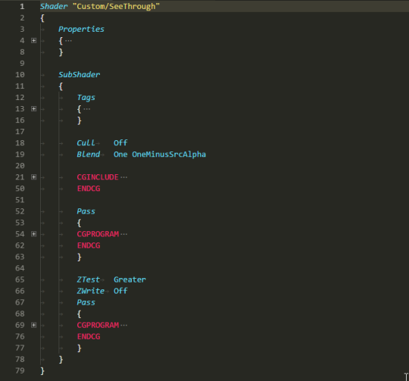This screenshot has width=409, height=381.
Task: Click the Shader keyword on line 1
Action: point(54,6)
